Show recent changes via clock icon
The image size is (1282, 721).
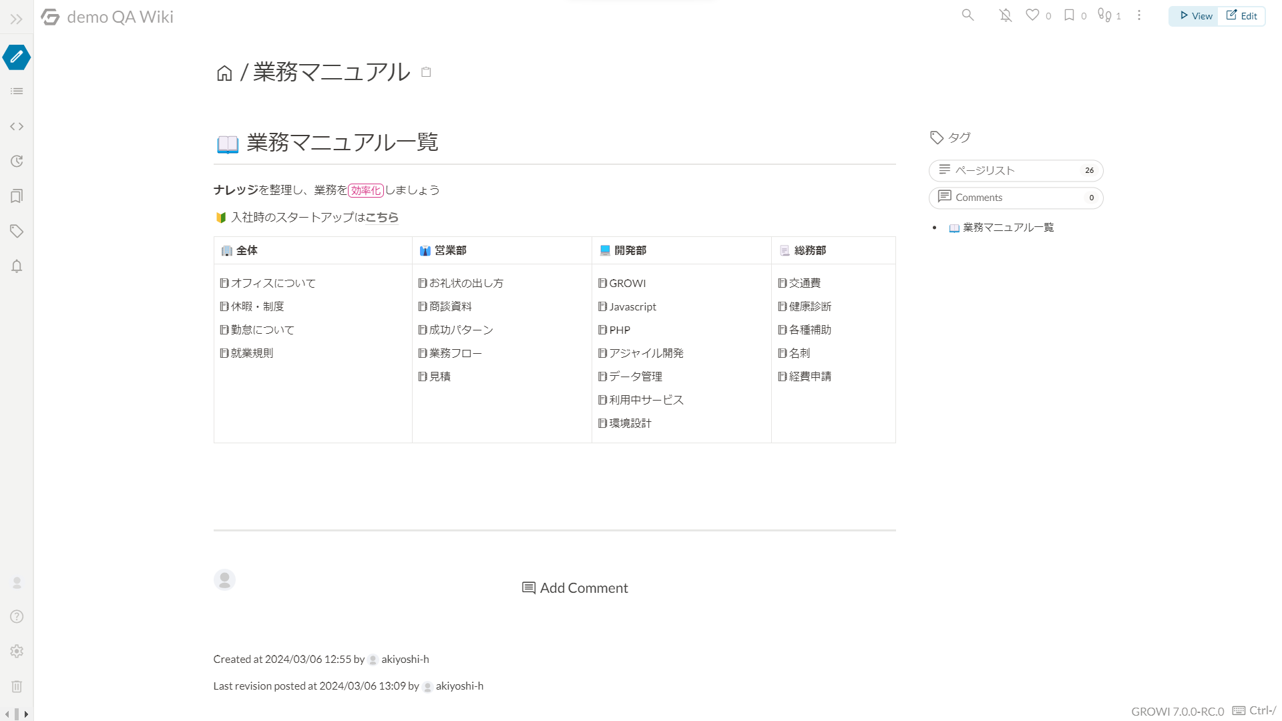[16, 161]
